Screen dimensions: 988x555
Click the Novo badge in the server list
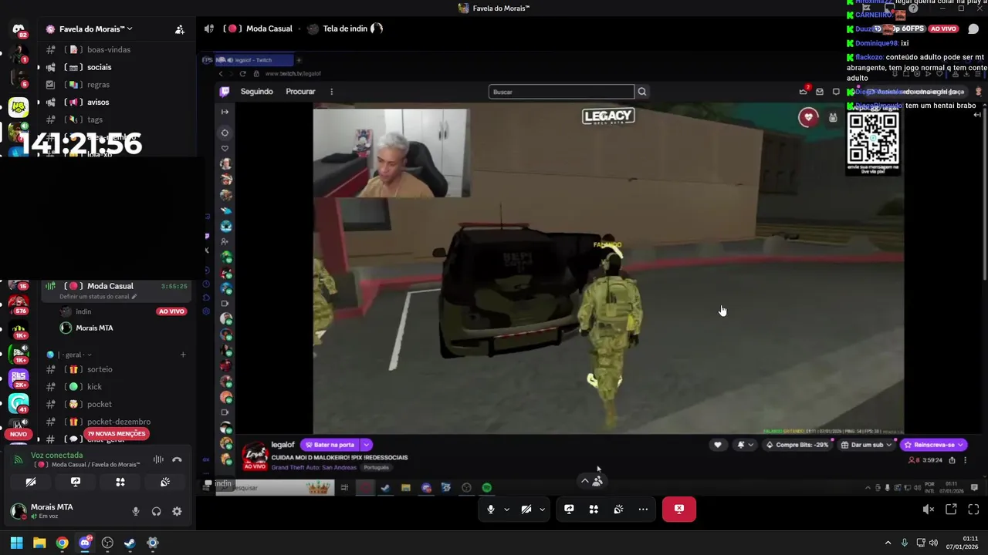[19, 434]
